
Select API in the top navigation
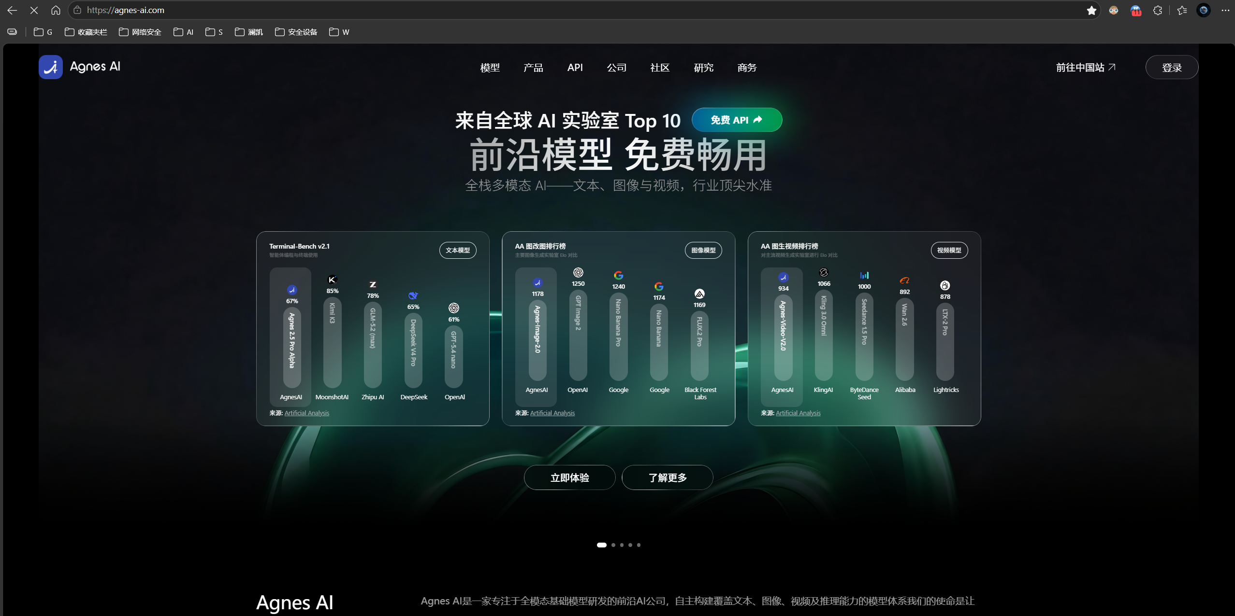pos(575,68)
